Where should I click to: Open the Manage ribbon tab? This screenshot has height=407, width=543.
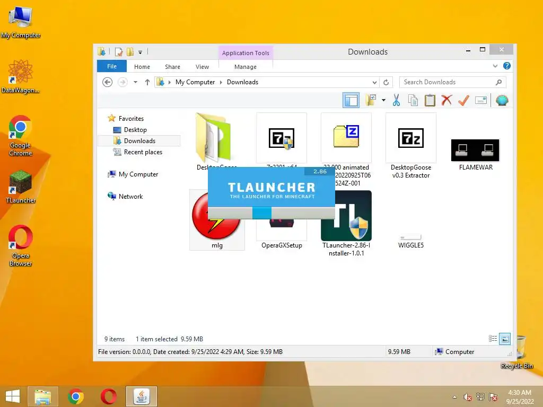pos(245,66)
